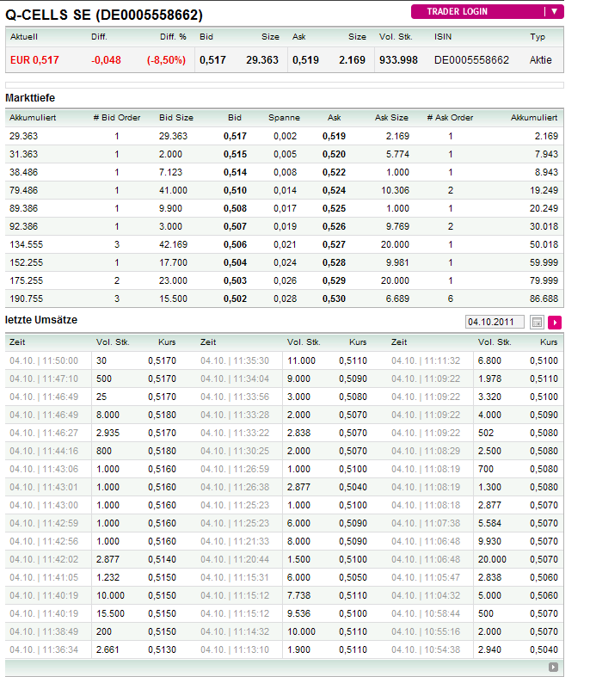The image size is (590, 677).
Task: Click the date field showing 04.10.2011
Action: (x=495, y=322)
